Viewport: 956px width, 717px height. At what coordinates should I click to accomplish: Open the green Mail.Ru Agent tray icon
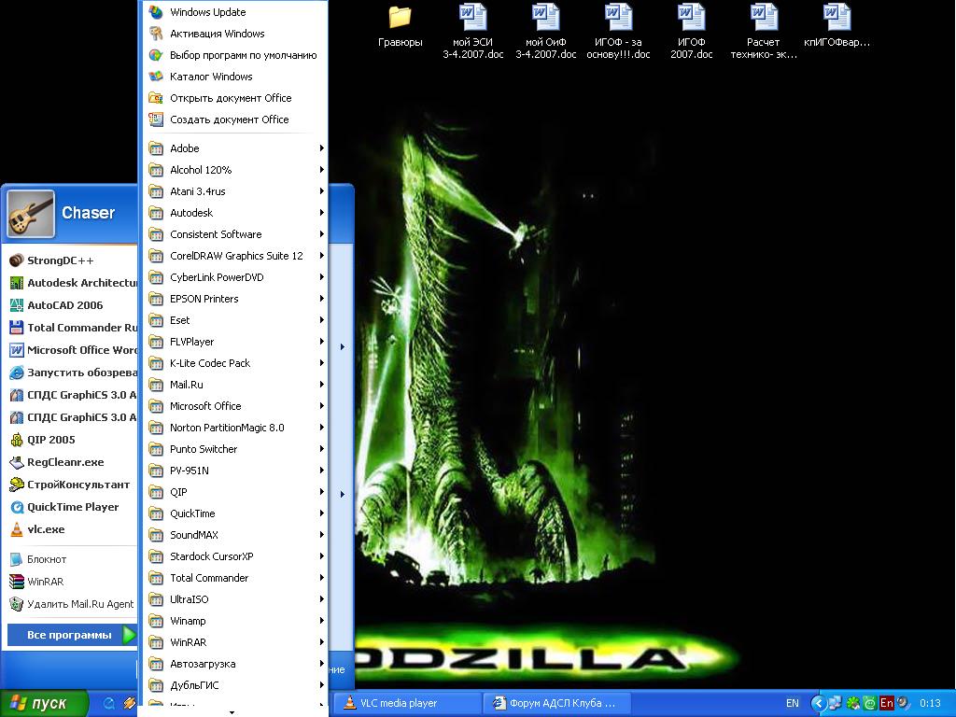870,703
